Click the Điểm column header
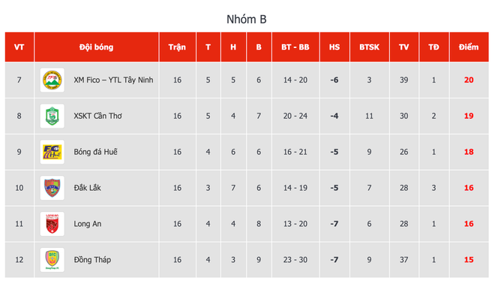Image resolution: width=495 pixels, height=287 pixels. (469, 47)
